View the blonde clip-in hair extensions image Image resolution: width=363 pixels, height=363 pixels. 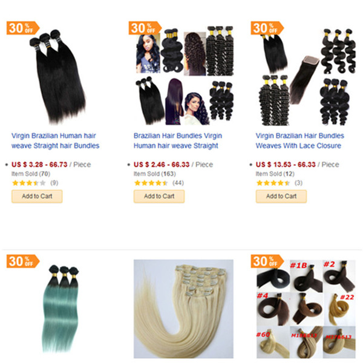(x=183, y=309)
